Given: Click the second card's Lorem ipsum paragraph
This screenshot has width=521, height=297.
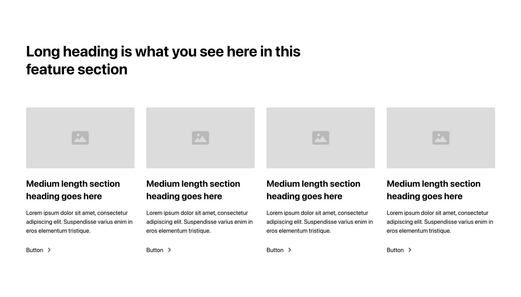Looking at the screenshot, I should click(199, 222).
